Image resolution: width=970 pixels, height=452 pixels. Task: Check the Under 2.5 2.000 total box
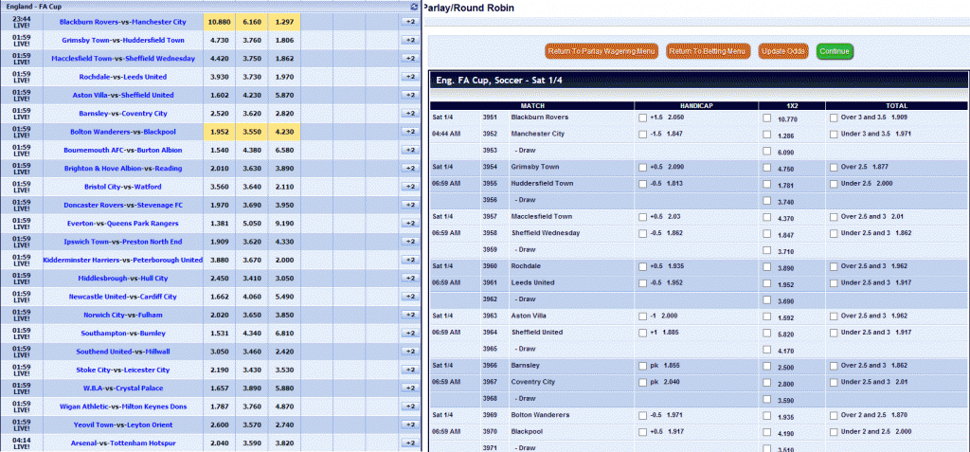[x=834, y=183]
